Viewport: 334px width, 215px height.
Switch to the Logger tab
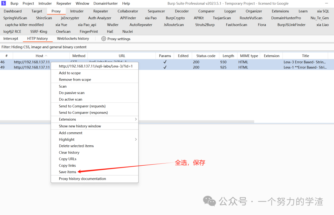tap(230, 11)
